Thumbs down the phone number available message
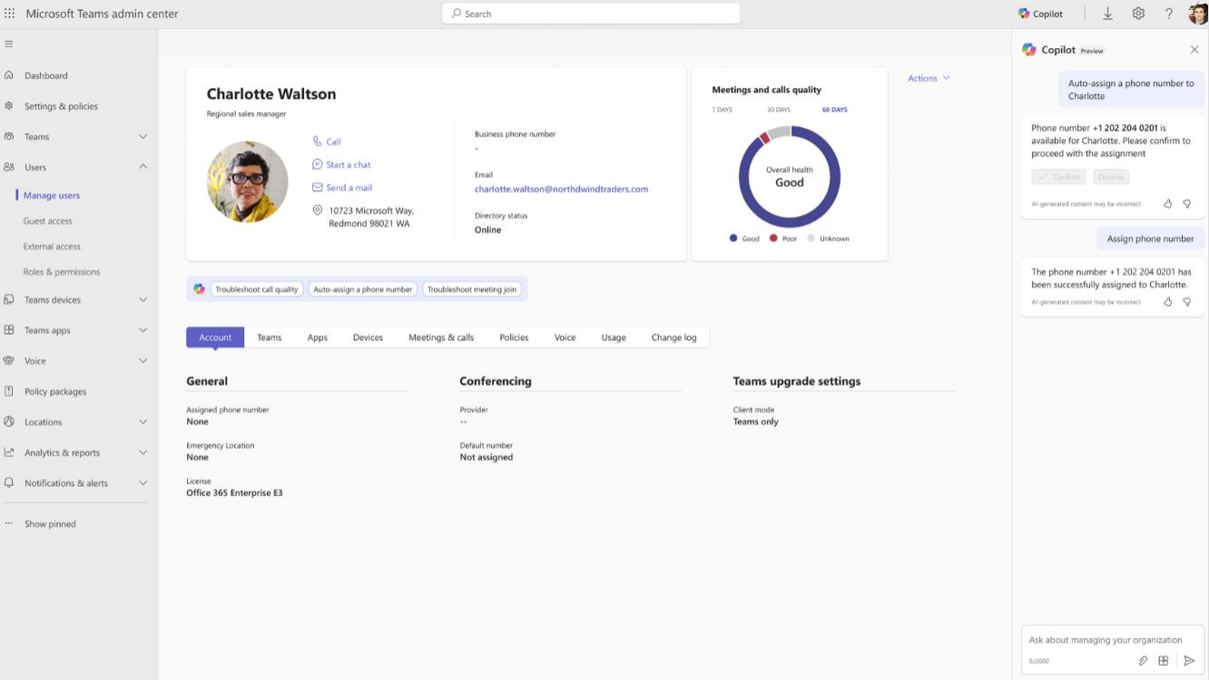The width and height of the screenshot is (1209, 680). click(x=1186, y=204)
